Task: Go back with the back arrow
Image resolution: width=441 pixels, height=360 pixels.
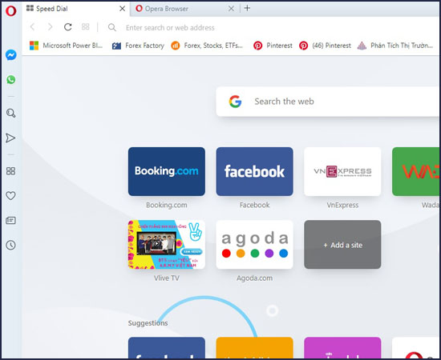Action: [x=33, y=27]
